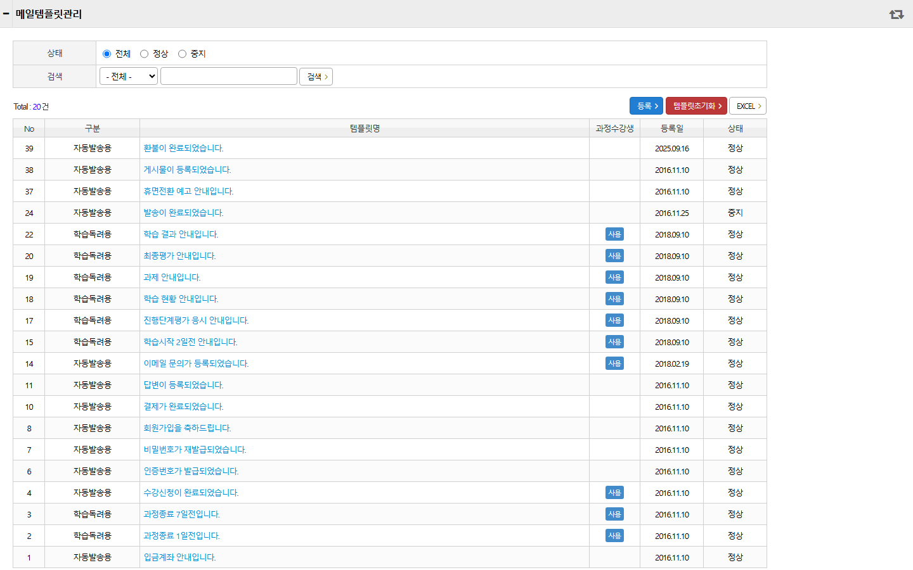Click date 2016.11.25 in row 24

tap(672, 213)
